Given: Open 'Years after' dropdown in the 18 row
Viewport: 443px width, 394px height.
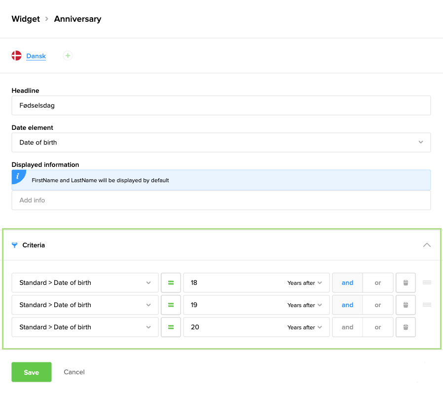Looking at the screenshot, I should pos(304,283).
